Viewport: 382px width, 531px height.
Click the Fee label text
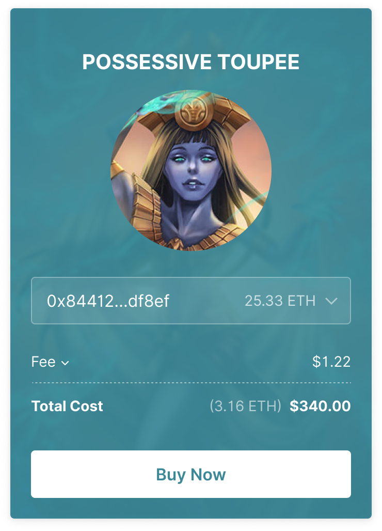(43, 362)
